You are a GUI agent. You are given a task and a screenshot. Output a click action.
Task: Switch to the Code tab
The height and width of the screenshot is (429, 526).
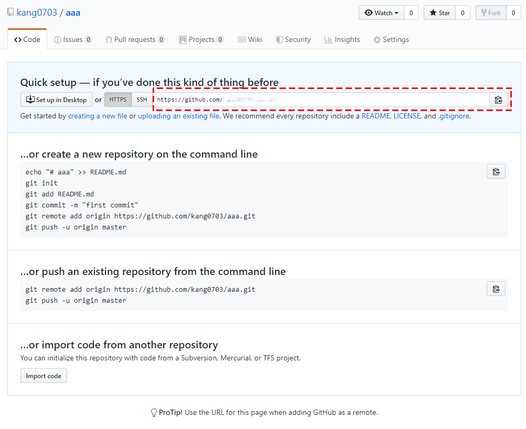click(27, 40)
